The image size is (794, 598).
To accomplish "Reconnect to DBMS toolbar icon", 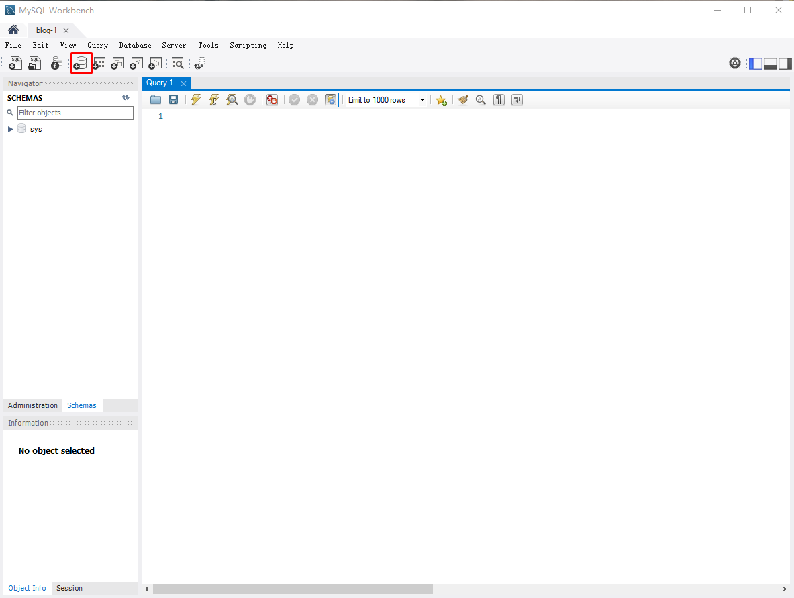I will click(201, 63).
